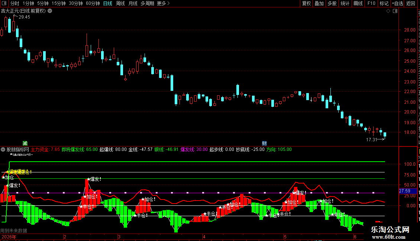Toggle the right side panel icon
Screen dimensions: 420x241
[395, 11]
